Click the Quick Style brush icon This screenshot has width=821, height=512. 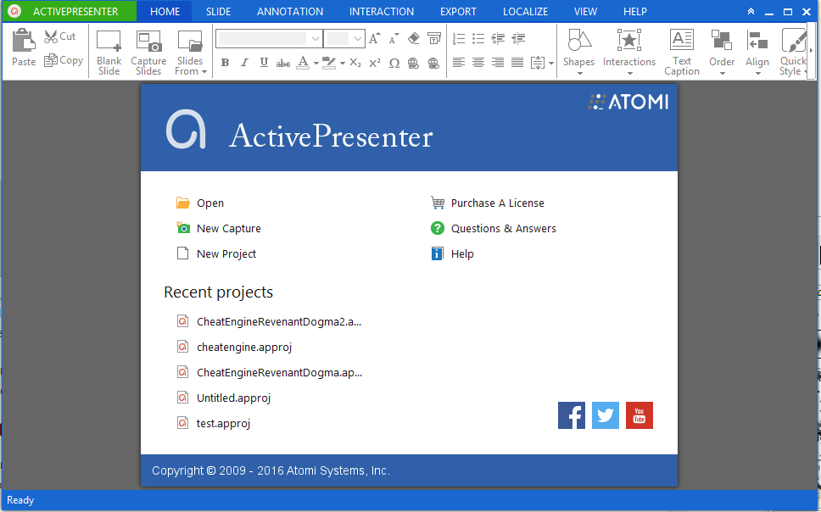[x=794, y=41]
